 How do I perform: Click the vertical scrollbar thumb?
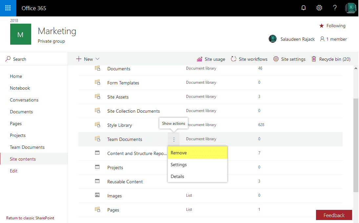(356, 145)
